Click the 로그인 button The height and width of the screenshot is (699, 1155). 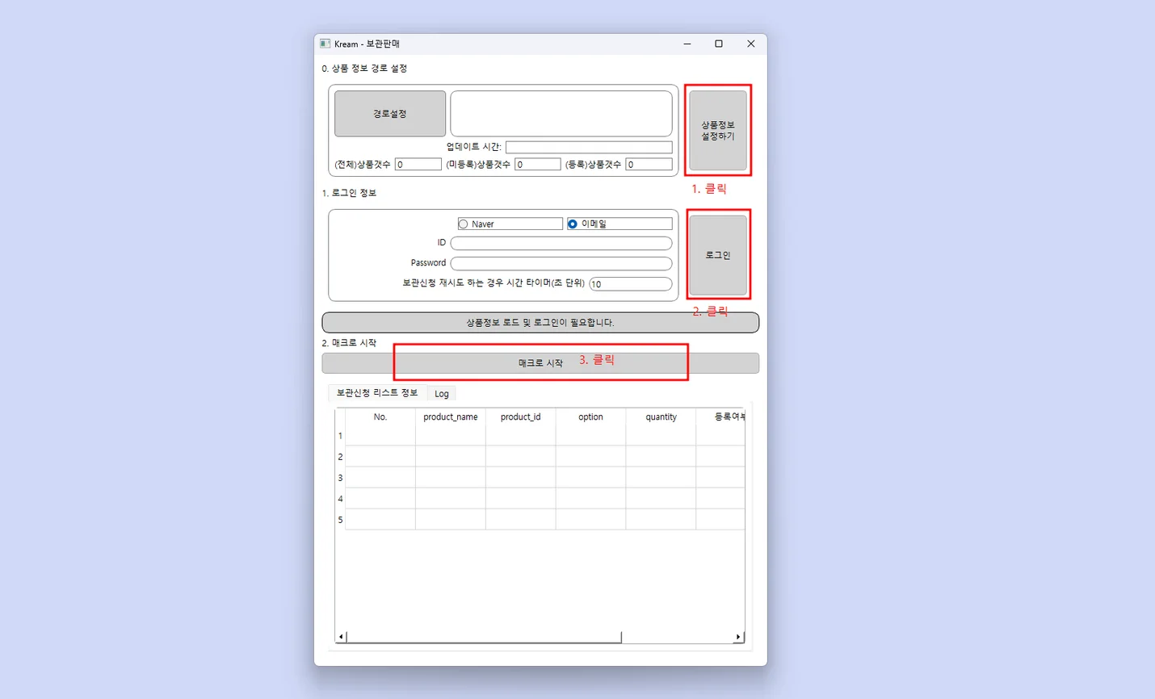[x=718, y=255]
